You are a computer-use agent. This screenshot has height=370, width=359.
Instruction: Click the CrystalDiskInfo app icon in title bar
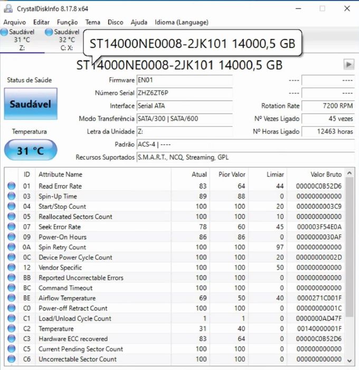pyautogui.click(x=8, y=8)
